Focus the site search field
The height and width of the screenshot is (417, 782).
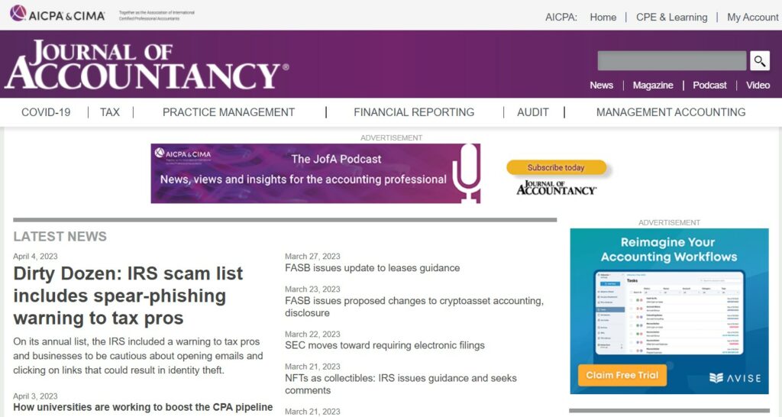[672, 61]
